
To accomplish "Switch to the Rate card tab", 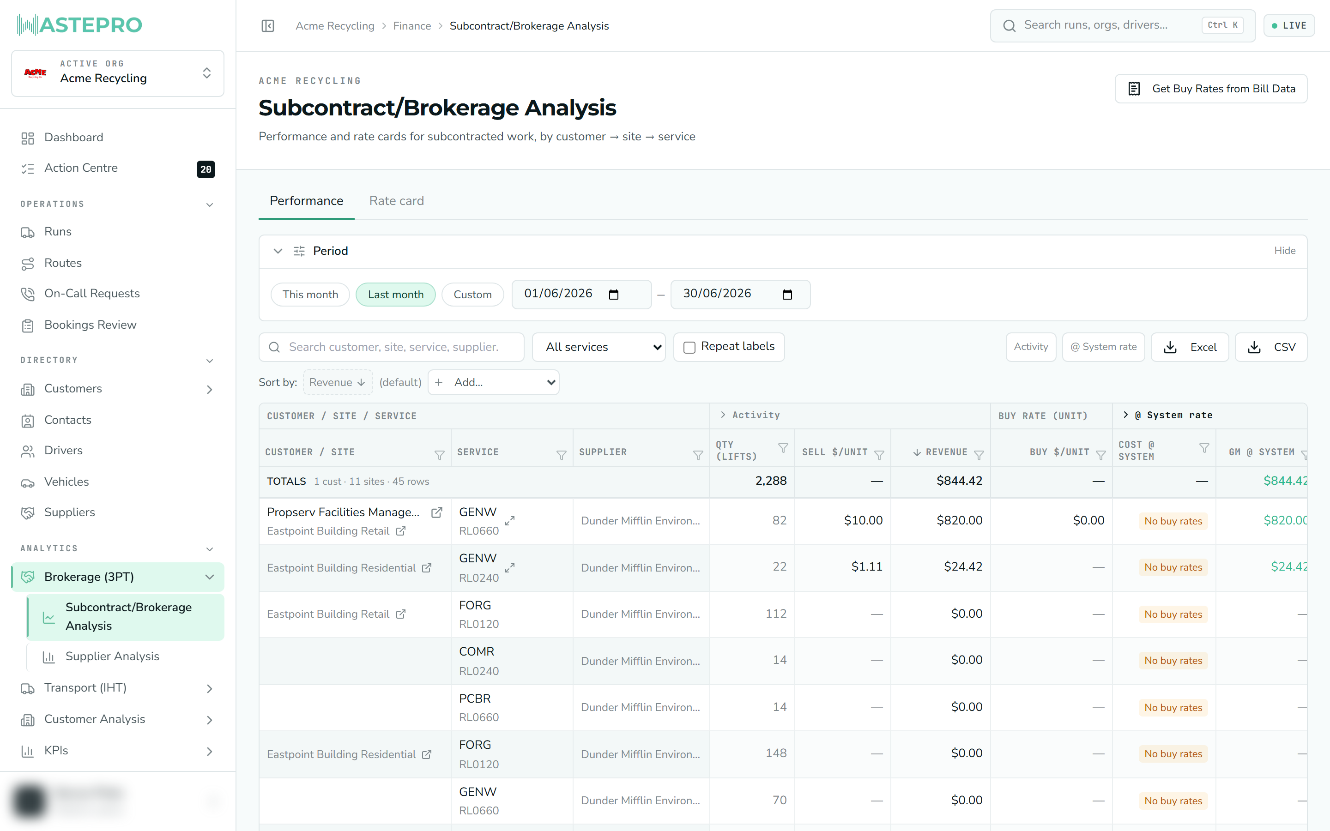I will pyautogui.click(x=396, y=201).
